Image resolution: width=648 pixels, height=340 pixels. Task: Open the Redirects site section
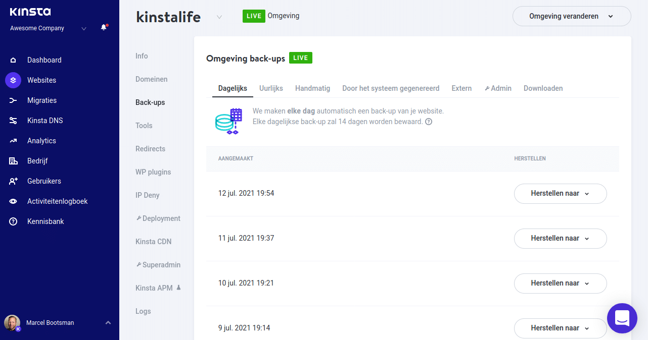coord(151,149)
